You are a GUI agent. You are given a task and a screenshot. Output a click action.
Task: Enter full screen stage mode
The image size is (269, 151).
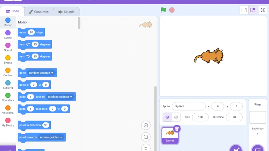[263, 10]
